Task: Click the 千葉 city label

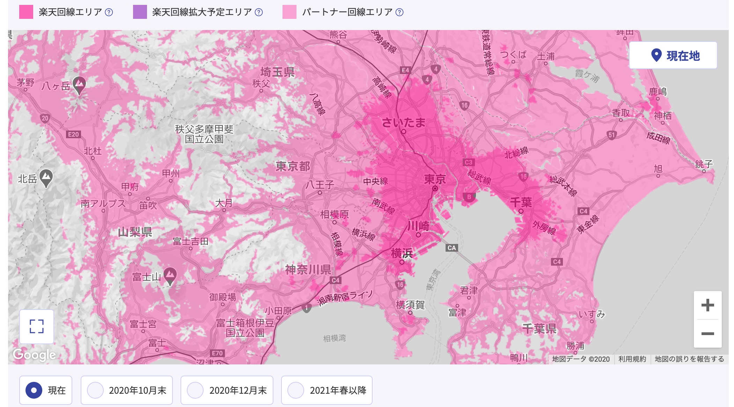Action: coord(521,202)
